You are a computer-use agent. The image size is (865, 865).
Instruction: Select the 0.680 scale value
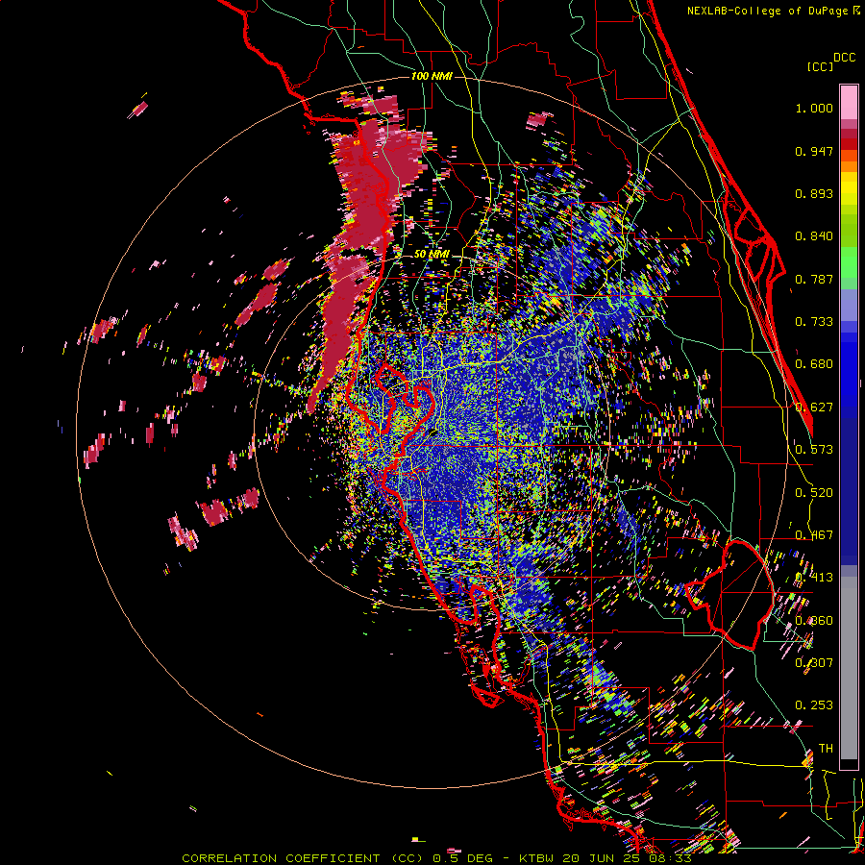point(814,364)
